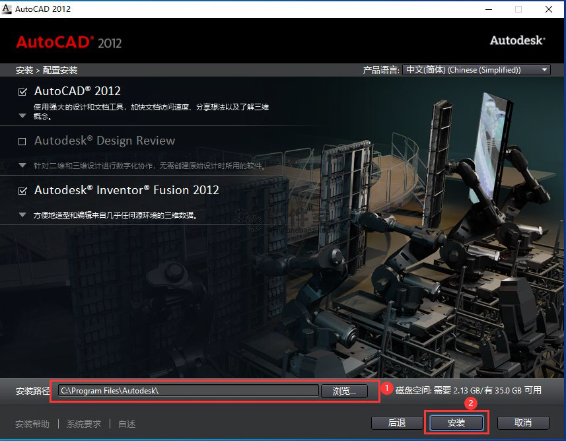
Task: Open the 系统要求 system requirements link
Action: [x=84, y=424]
